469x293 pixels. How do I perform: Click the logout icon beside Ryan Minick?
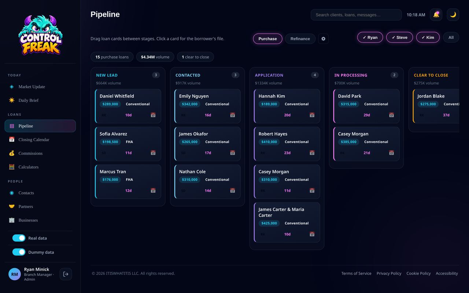point(66,274)
